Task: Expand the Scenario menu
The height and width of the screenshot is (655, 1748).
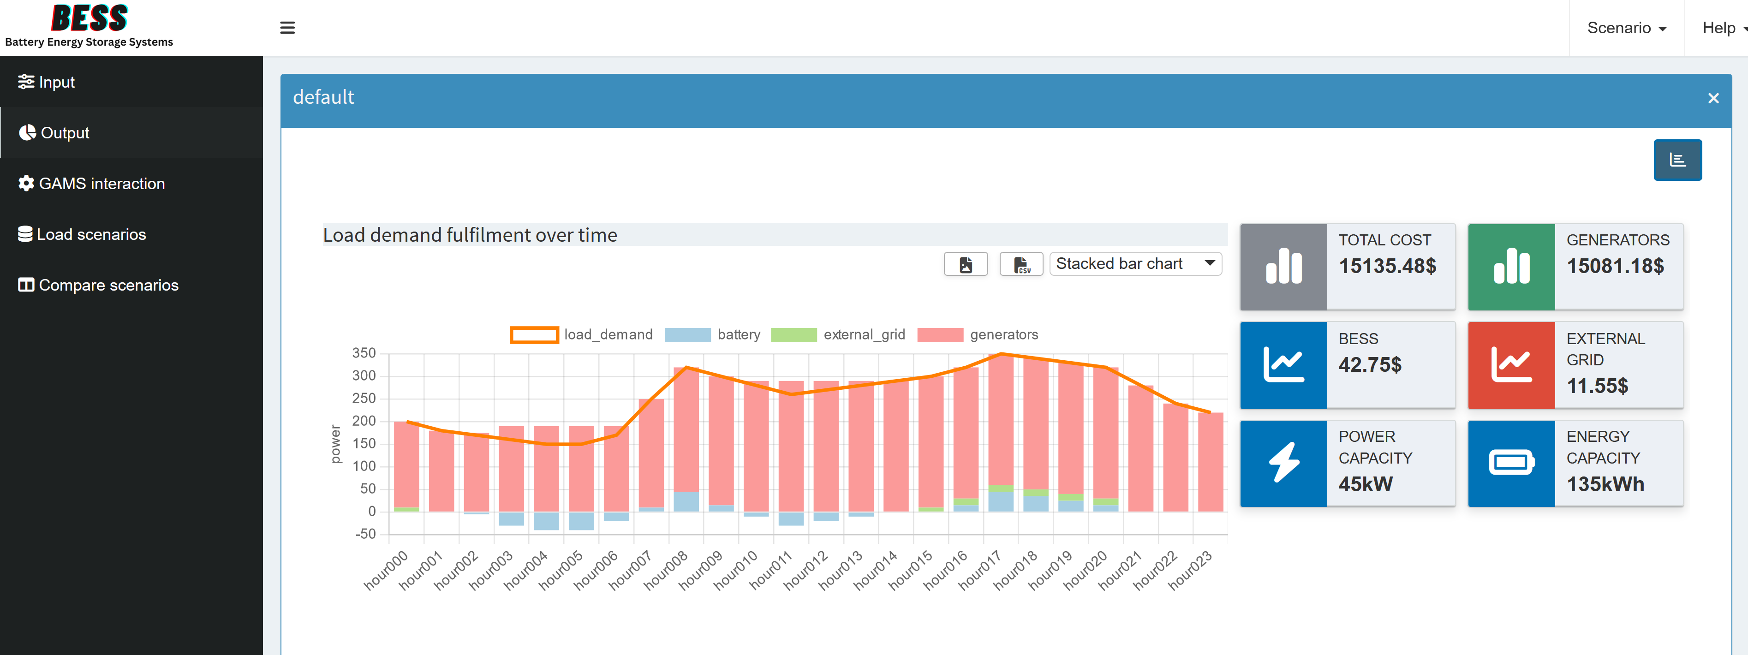Action: pyautogui.click(x=1626, y=28)
